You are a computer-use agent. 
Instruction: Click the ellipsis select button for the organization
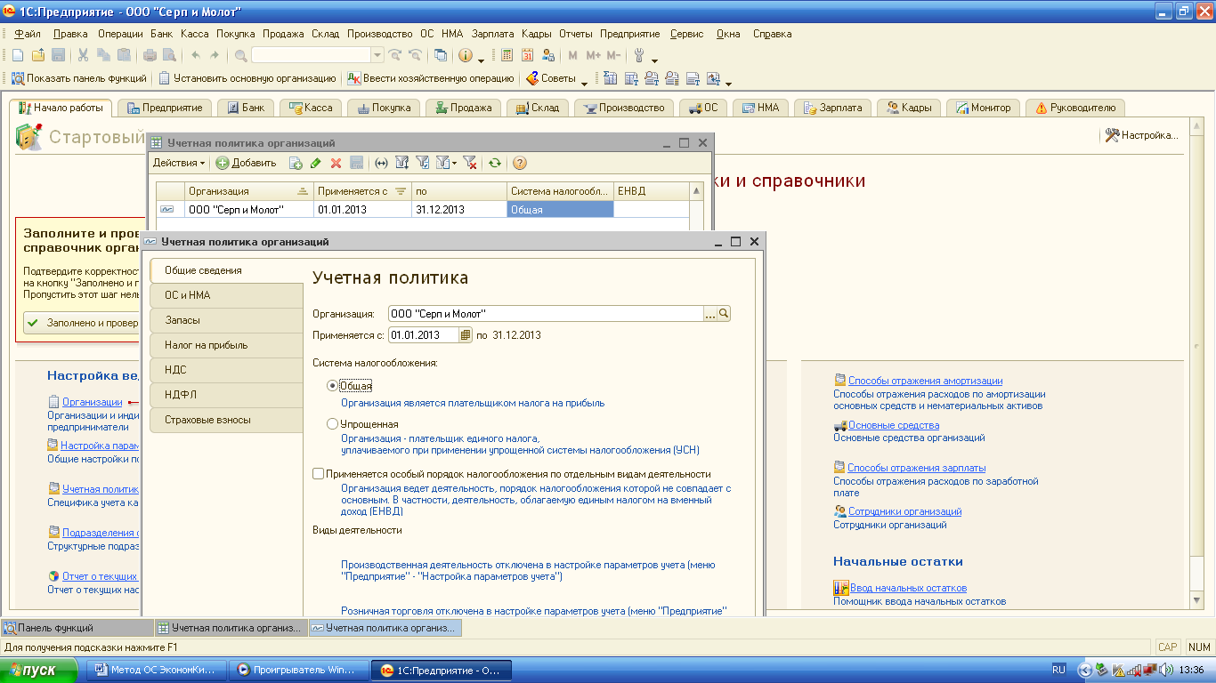pyautogui.click(x=710, y=314)
